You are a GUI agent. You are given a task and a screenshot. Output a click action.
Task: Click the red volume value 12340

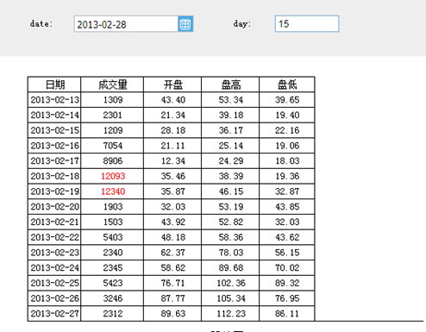click(x=113, y=191)
